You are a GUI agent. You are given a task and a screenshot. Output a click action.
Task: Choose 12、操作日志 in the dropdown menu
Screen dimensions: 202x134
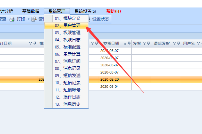pos(67,97)
